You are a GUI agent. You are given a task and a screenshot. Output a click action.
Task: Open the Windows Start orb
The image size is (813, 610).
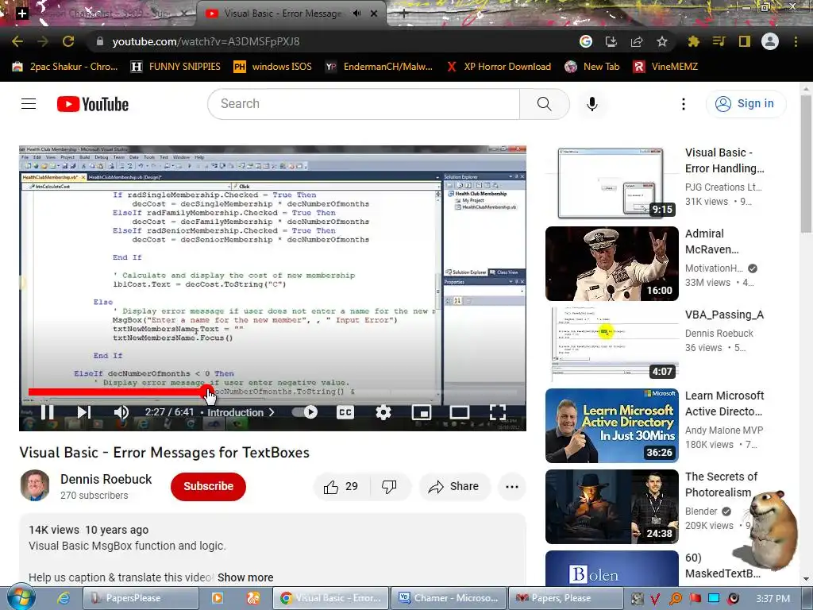click(21, 597)
